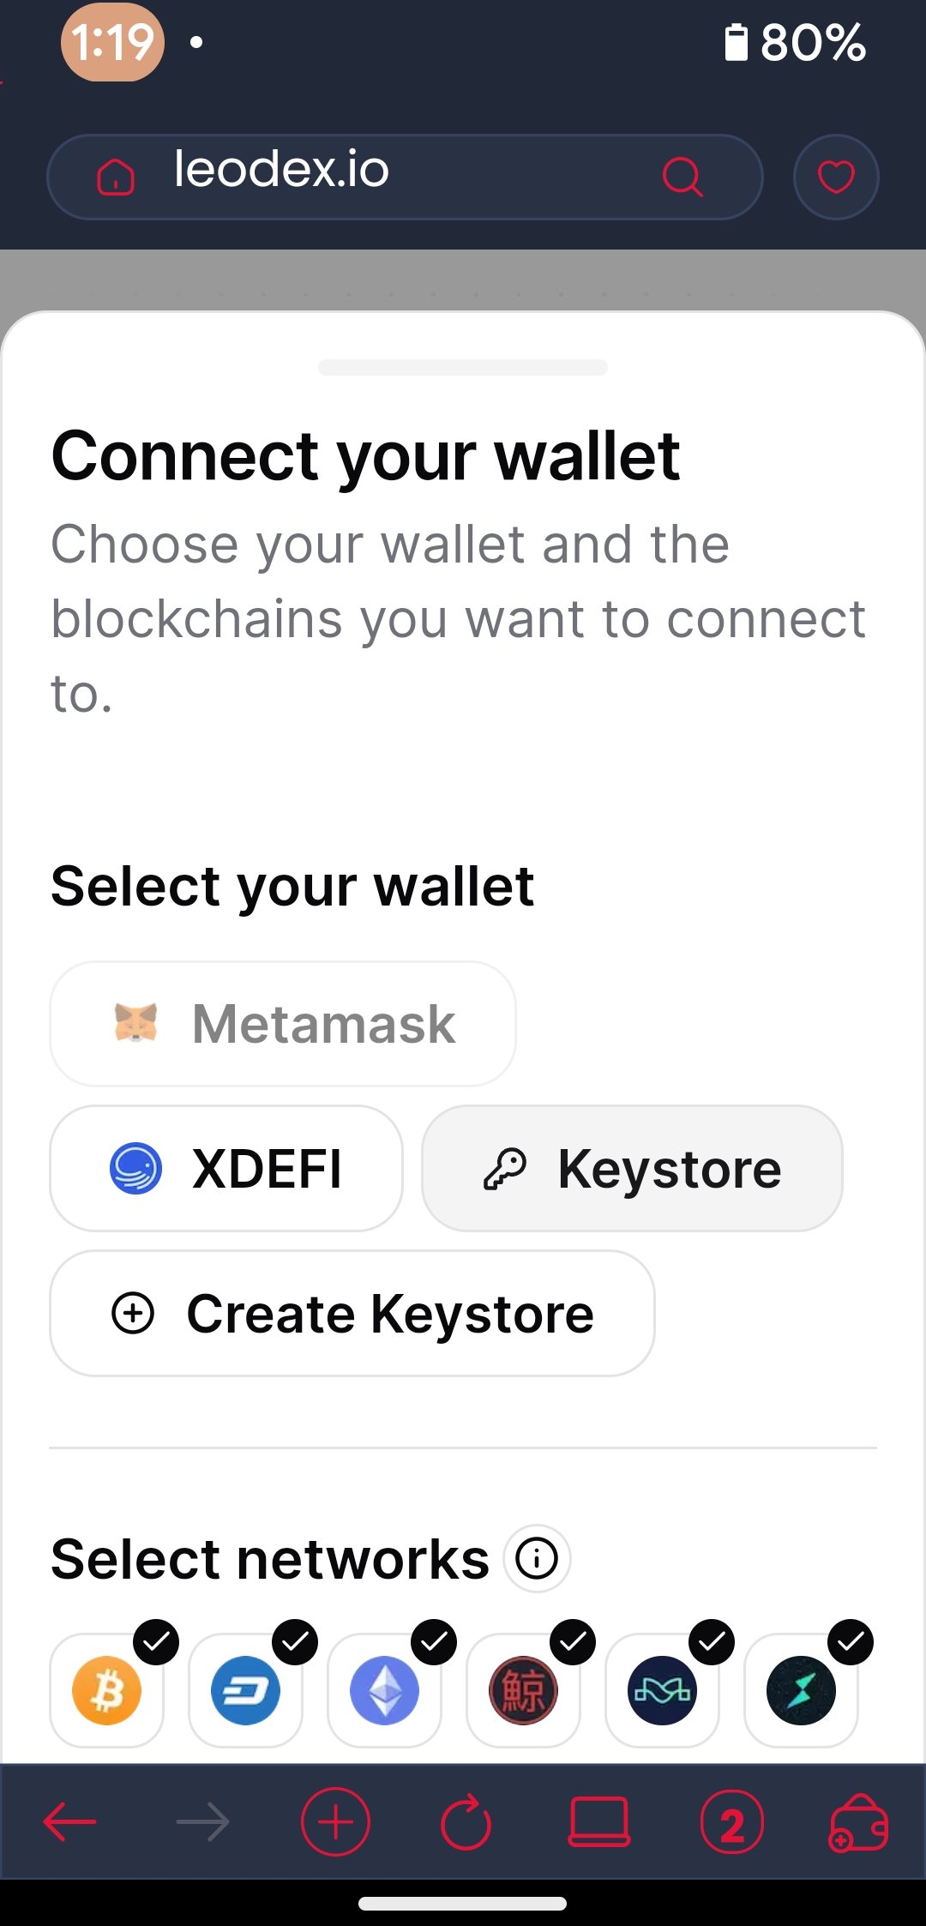This screenshot has width=926, height=1926.
Task: Toggle the THORChain network selection
Action: point(802,1690)
